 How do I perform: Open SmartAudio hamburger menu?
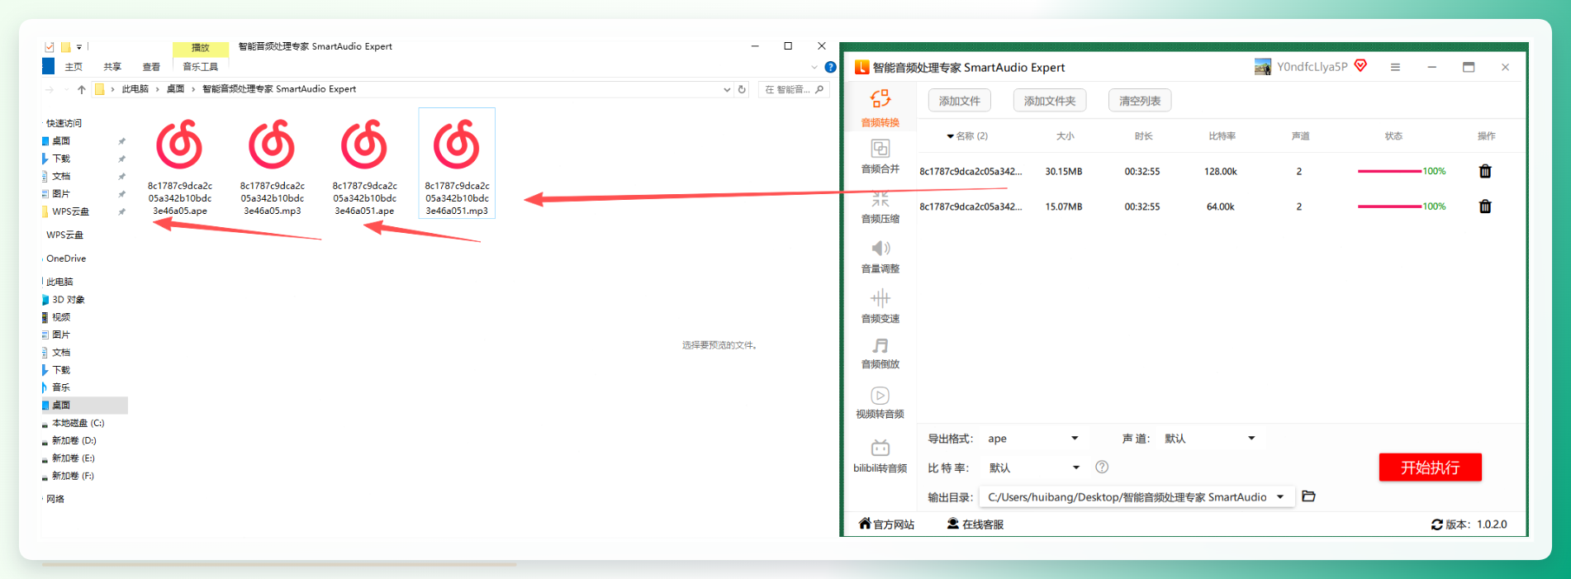click(1395, 68)
